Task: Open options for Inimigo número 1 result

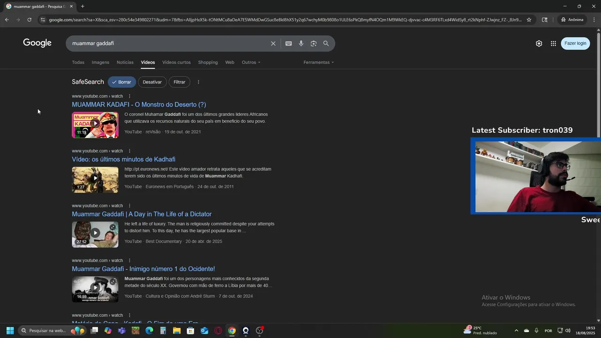Action: point(130,261)
